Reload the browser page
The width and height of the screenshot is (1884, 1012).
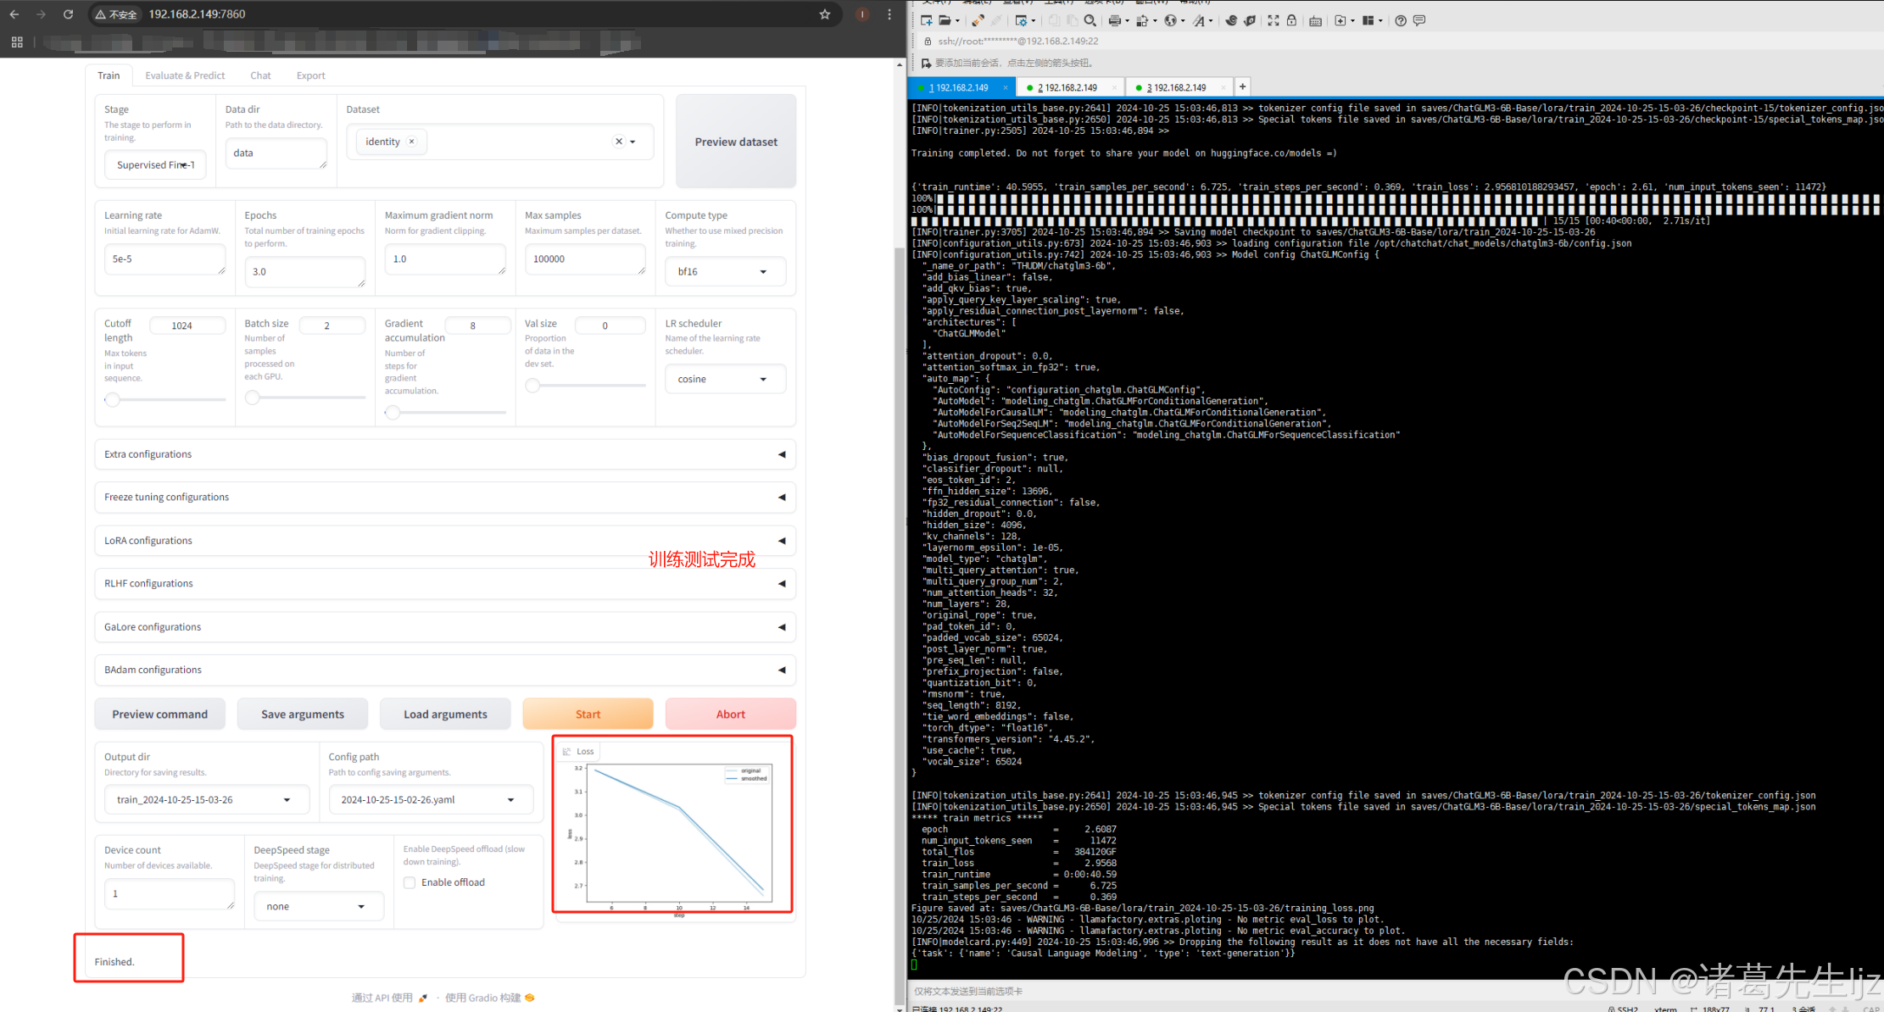[69, 14]
